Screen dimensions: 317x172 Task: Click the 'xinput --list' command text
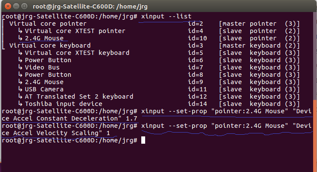(166, 16)
